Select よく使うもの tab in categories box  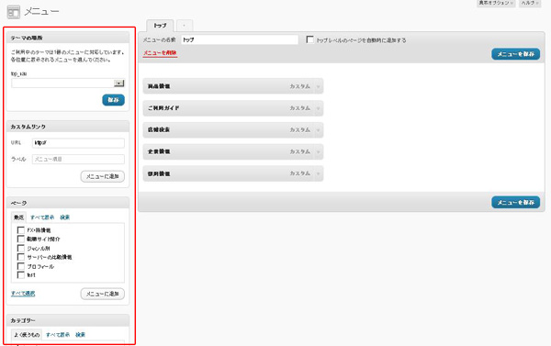pyautogui.click(x=27, y=335)
